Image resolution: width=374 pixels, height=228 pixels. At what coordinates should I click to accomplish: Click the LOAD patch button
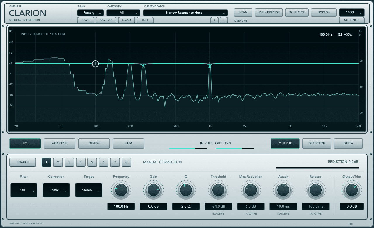pos(127,20)
